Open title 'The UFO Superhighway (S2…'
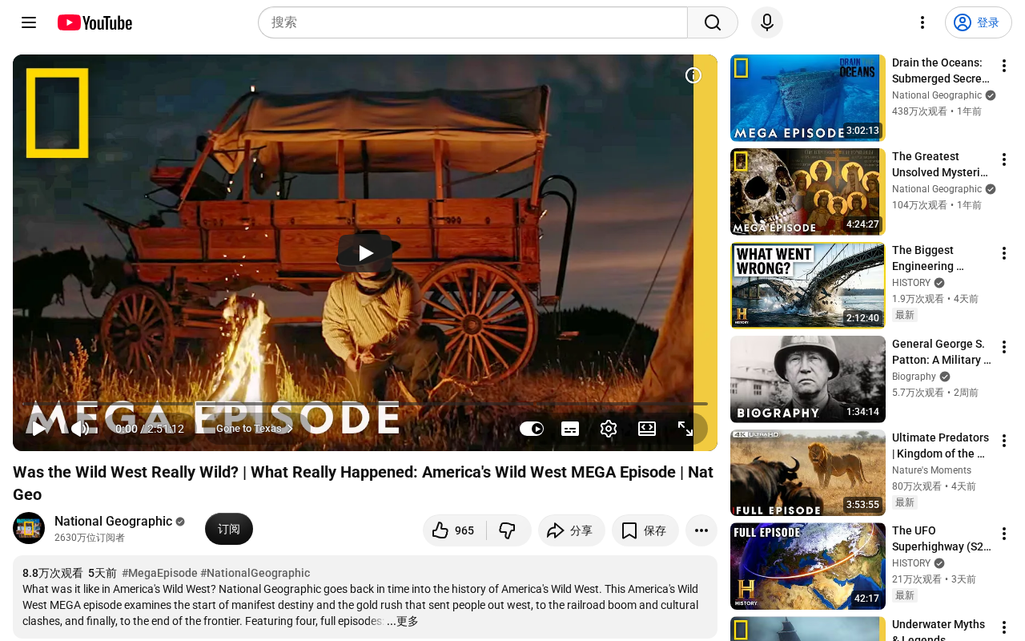The width and height of the screenshot is (1025, 641). (942, 538)
